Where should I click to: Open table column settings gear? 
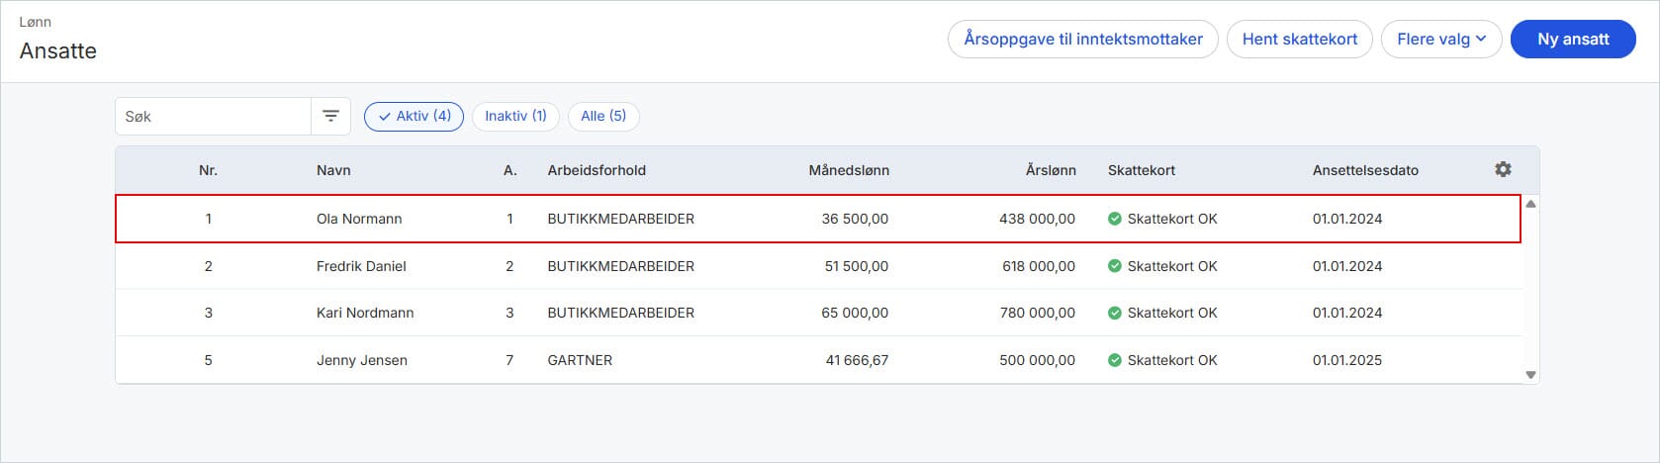(1503, 169)
